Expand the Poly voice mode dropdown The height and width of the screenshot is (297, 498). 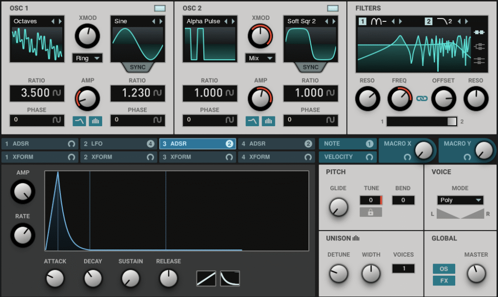coord(460,200)
